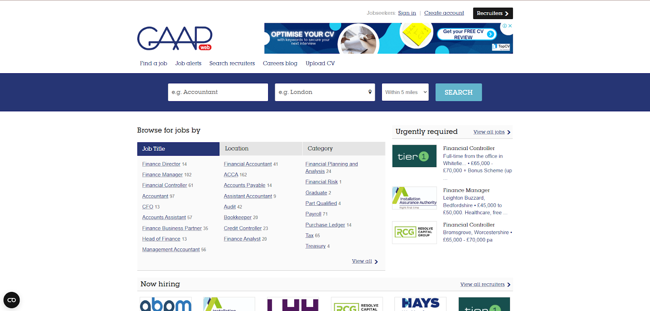The width and height of the screenshot is (650, 311).
Task: Click the tier1 company logo in Urgently required
Action: [x=414, y=156]
